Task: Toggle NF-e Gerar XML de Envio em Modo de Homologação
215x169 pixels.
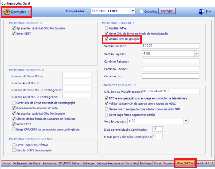Action: pyautogui.click(x=106, y=34)
